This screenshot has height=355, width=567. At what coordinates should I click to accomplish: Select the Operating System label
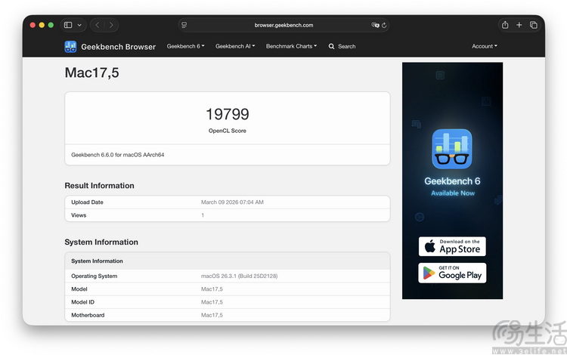coord(94,276)
